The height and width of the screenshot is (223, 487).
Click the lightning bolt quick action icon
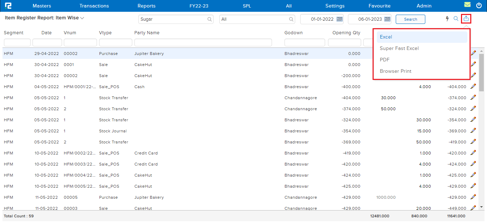pyautogui.click(x=447, y=19)
